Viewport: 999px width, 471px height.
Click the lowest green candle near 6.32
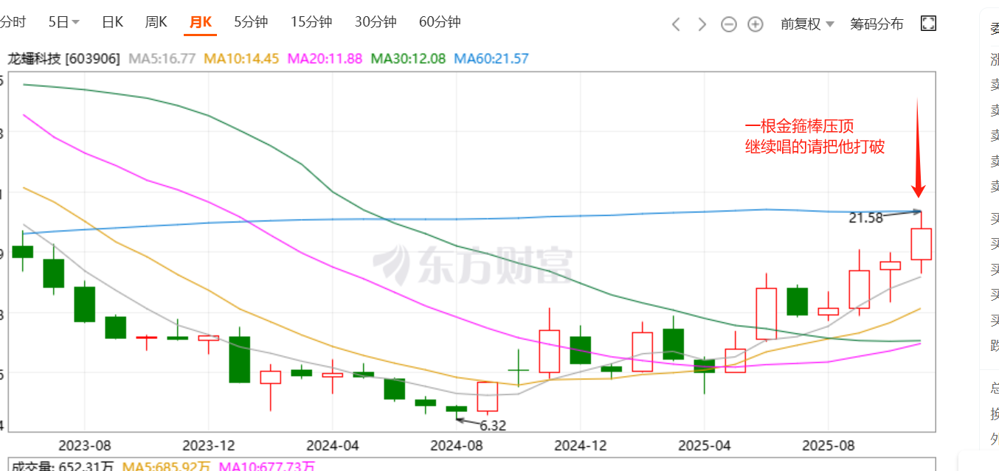(457, 408)
